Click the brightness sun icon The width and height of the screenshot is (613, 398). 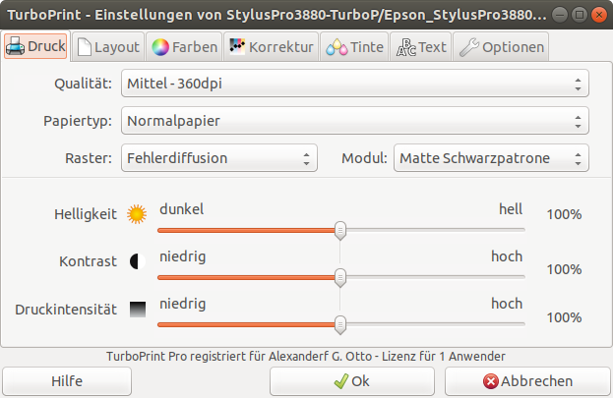tap(137, 213)
